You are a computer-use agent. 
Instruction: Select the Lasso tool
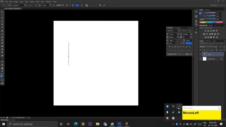click(x=2, y=18)
